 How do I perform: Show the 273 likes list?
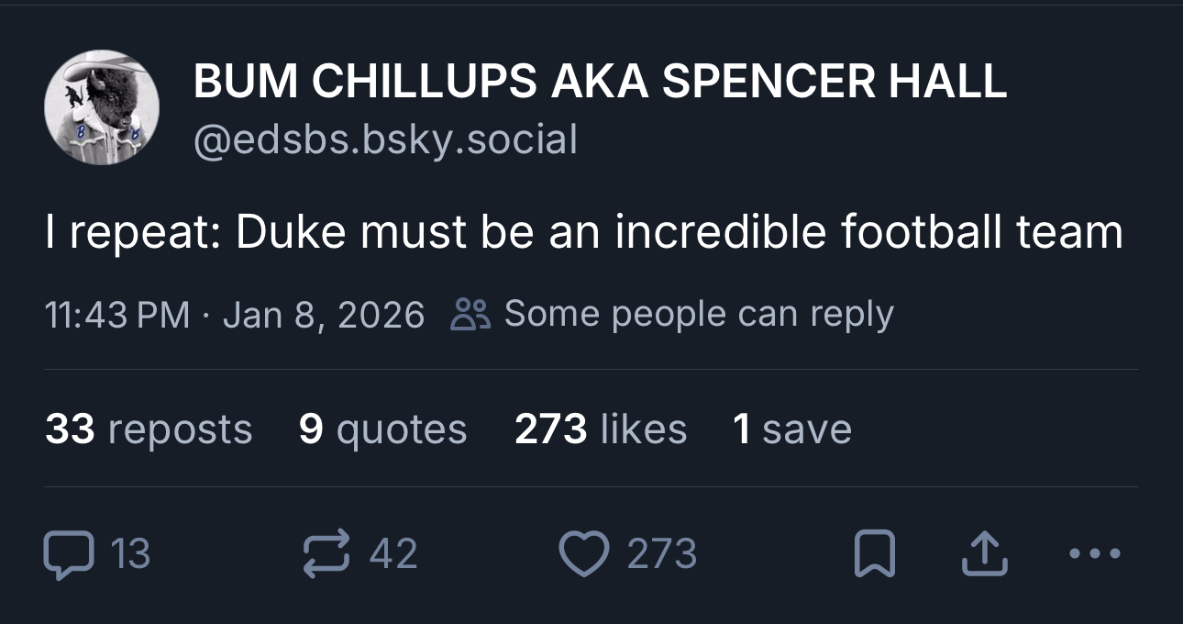point(601,429)
